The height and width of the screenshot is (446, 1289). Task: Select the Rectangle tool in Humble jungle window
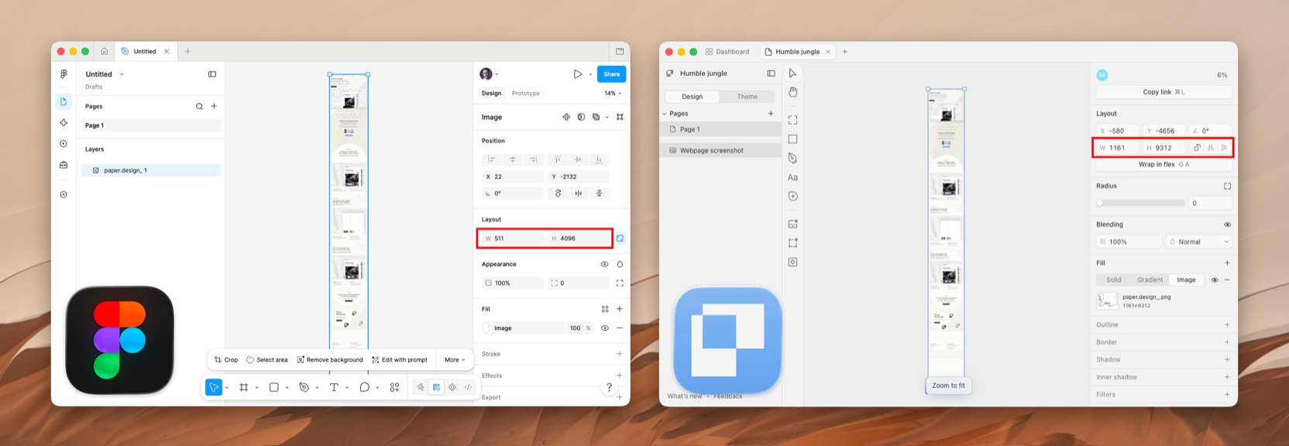[792, 139]
